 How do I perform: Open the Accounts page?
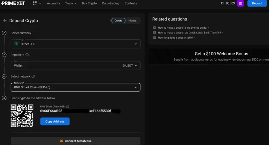[x=53, y=3]
